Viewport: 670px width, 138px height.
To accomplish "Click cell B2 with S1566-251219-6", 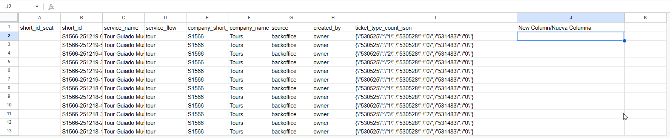I will tap(82, 36).
